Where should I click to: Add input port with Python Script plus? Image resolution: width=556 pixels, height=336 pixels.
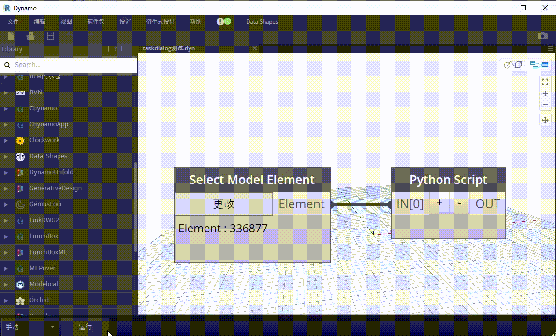[x=439, y=202]
